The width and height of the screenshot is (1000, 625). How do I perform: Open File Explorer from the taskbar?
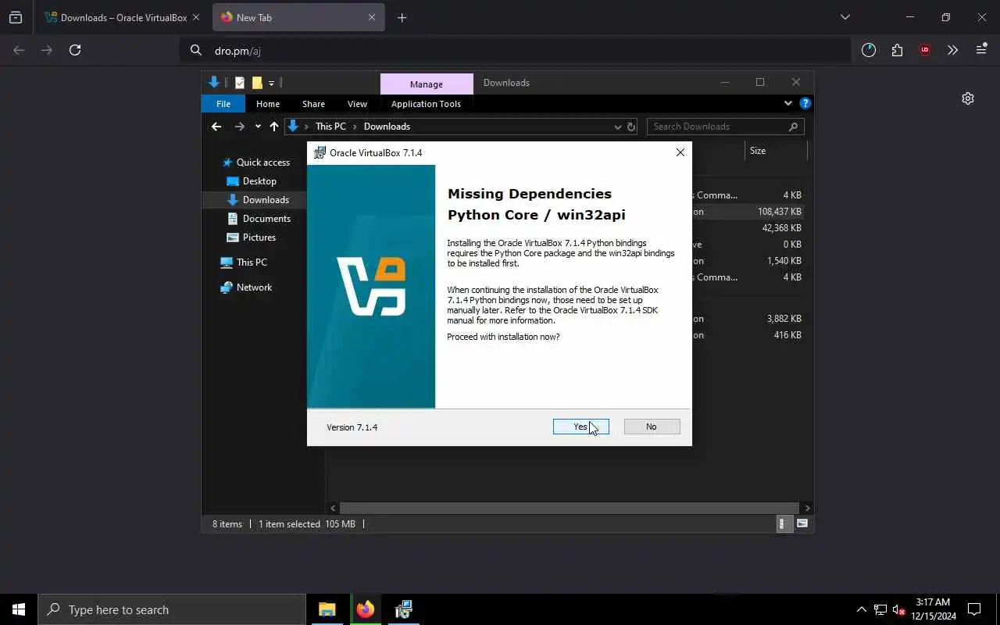tap(327, 609)
